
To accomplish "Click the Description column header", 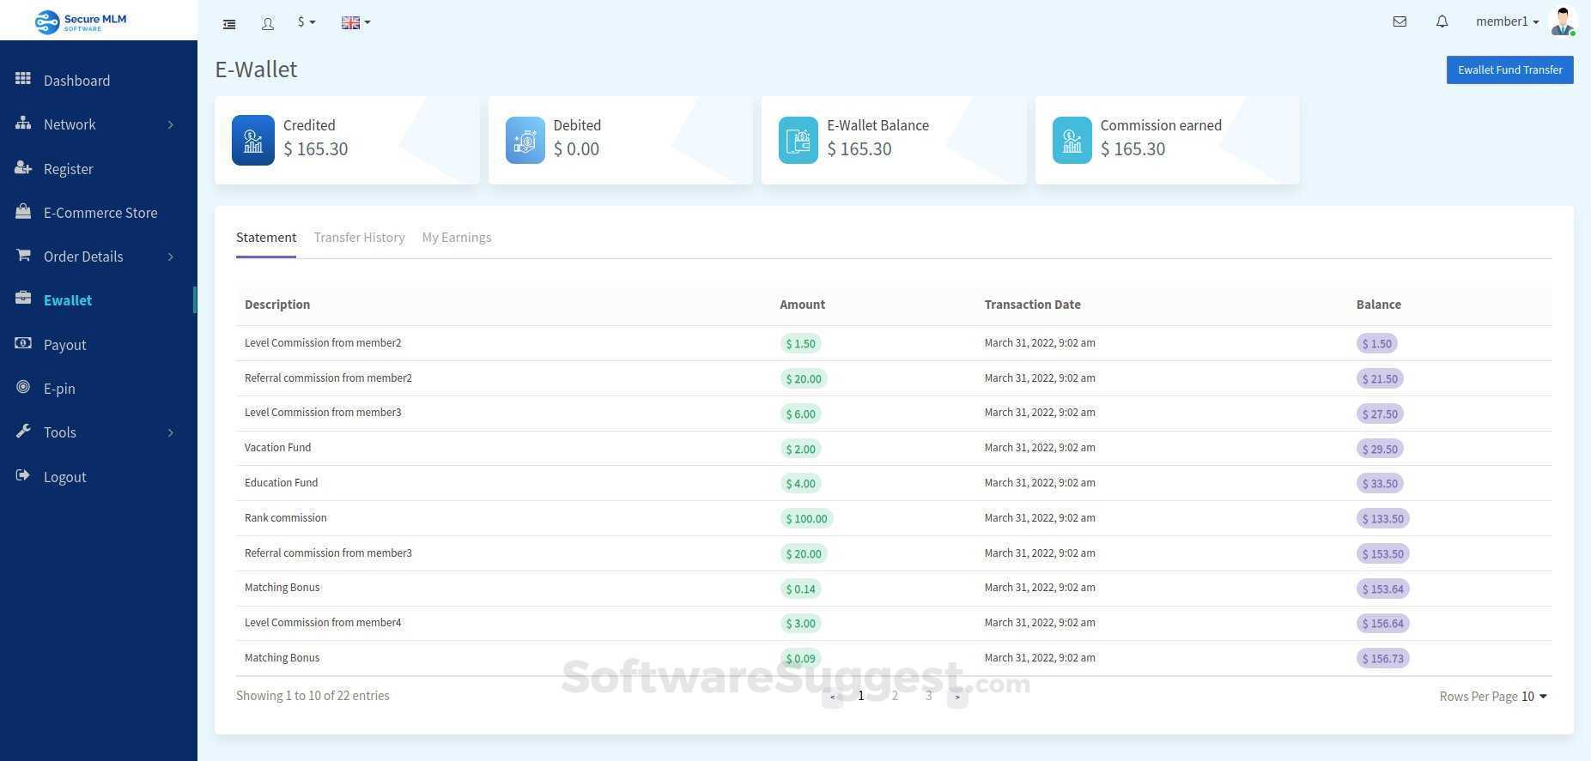I will 277,305.
